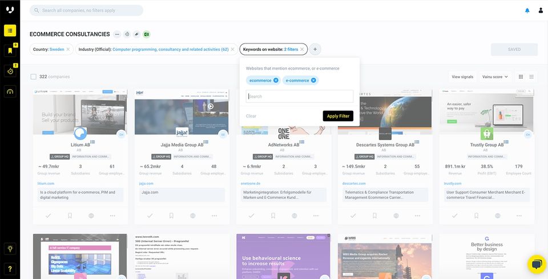Add a new filter with plus button
This screenshot has height=279, width=548.
(315, 49)
